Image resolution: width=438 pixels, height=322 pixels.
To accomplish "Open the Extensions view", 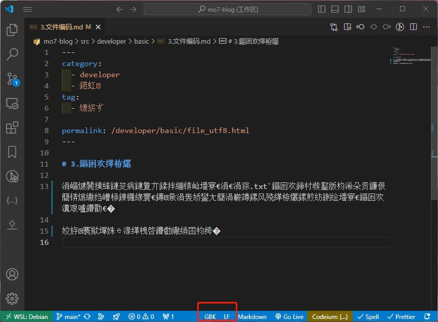I will (x=12, y=127).
